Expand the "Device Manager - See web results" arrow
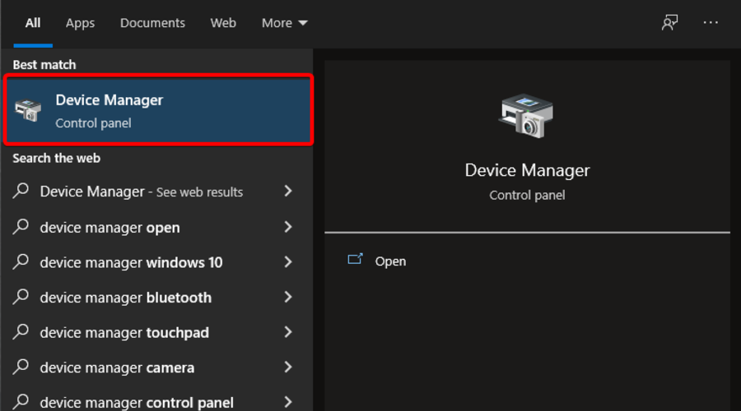Screen dimensions: 741x411 tap(287, 192)
